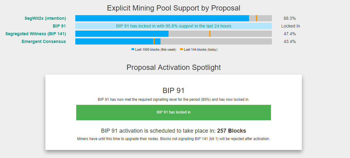Click the blue Segregated Witness progress bar

[x=122, y=34]
